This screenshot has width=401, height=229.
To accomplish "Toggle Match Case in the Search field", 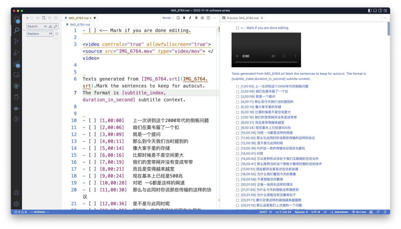I will pyautogui.click(x=45, y=27).
